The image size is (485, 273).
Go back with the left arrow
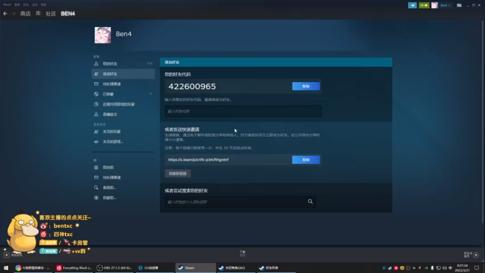click(x=5, y=13)
